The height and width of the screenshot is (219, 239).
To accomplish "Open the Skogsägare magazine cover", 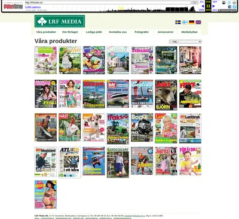I will click(x=118, y=162).
